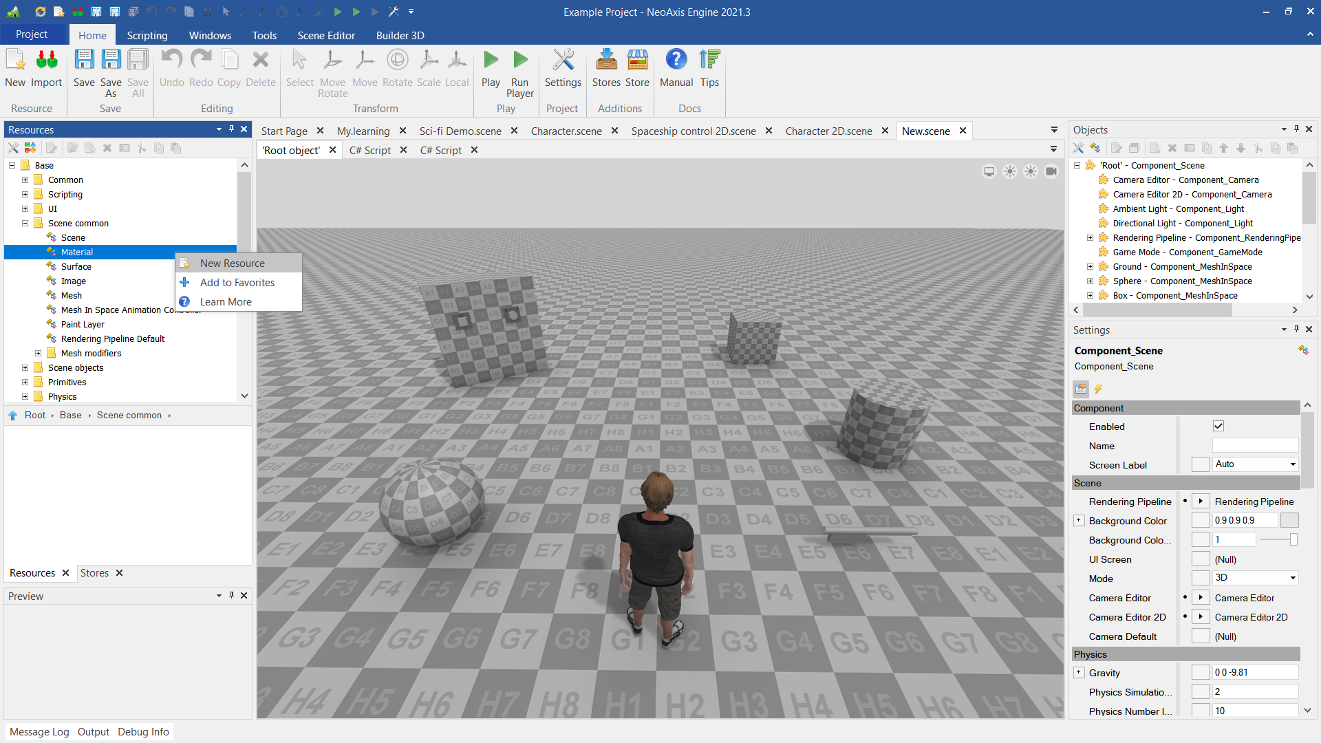Click the Save As icon
Viewport: 1321px width, 743px height.
[111, 61]
